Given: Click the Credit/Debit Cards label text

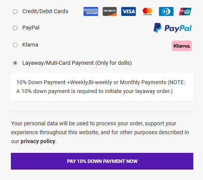Looking at the screenshot, I should click(x=45, y=11).
